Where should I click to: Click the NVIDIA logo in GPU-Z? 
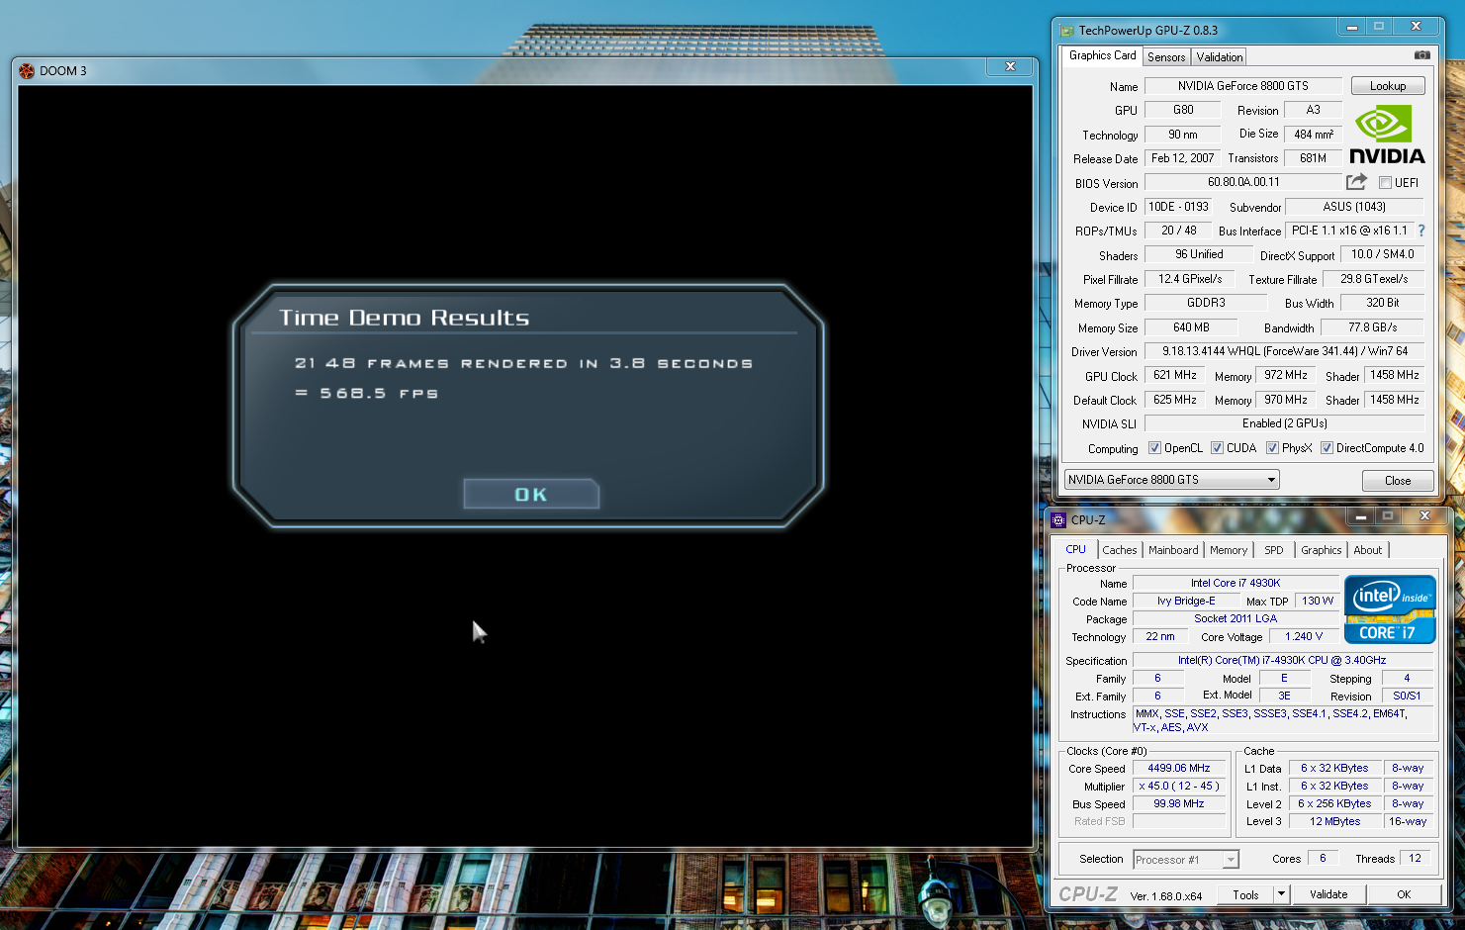[x=1387, y=136]
